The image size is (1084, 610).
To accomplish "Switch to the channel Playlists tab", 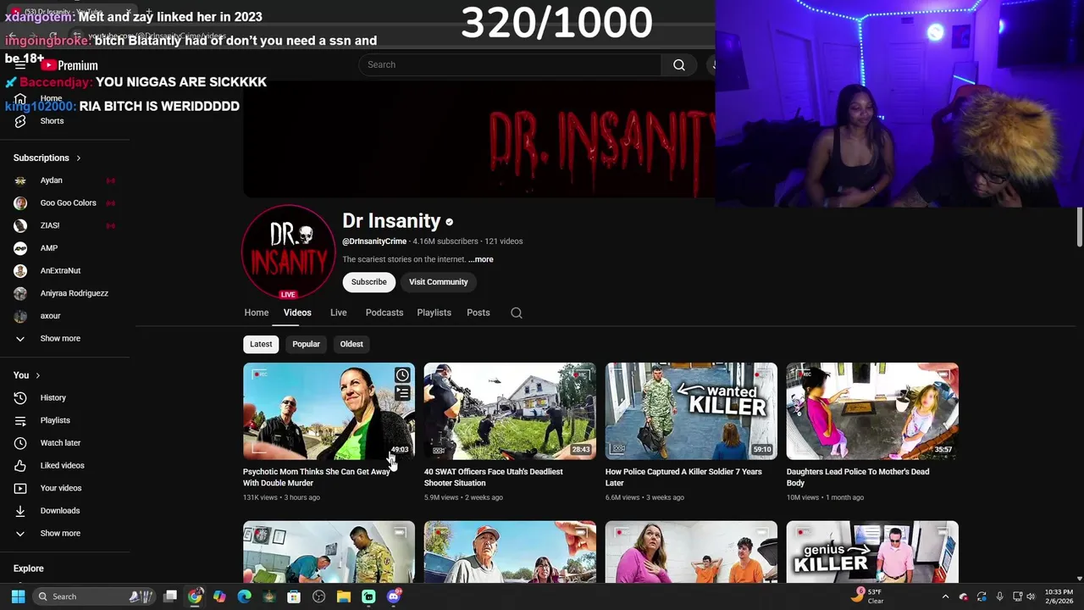I will tap(434, 313).
